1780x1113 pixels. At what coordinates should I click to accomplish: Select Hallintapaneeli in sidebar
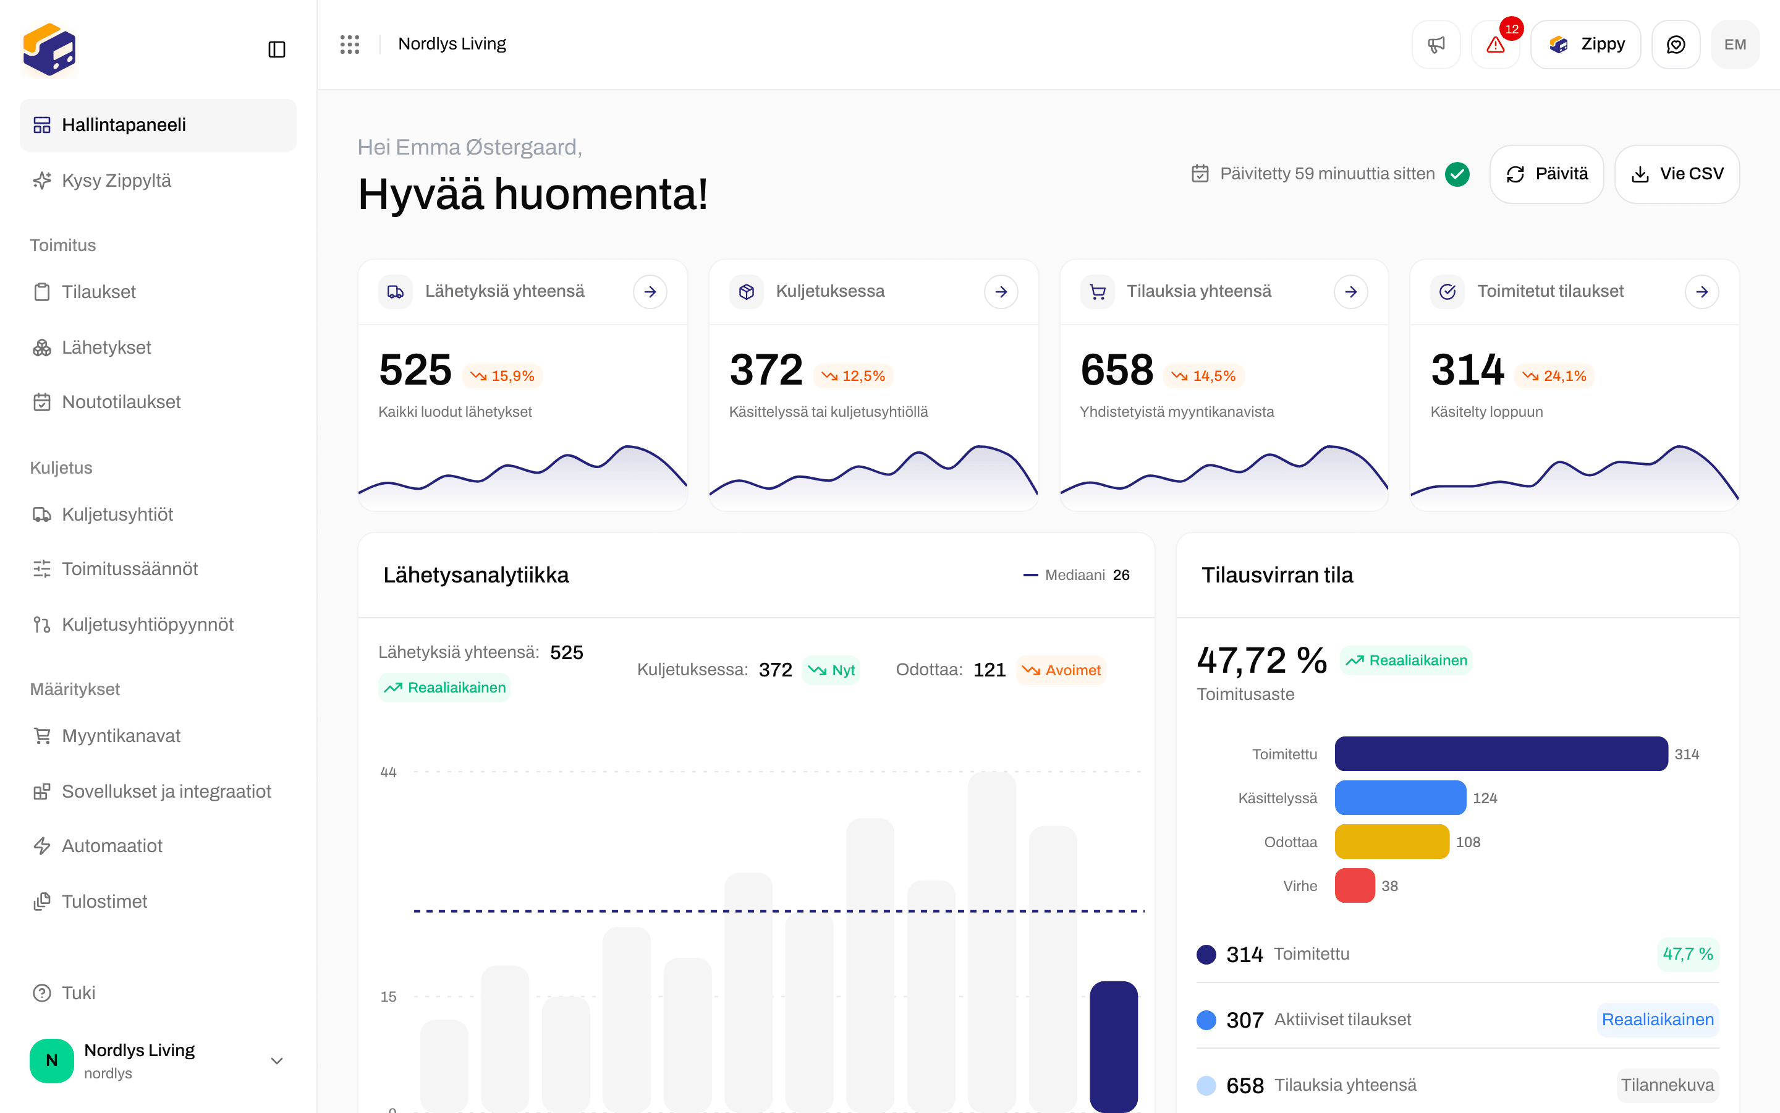click(158, 125)
